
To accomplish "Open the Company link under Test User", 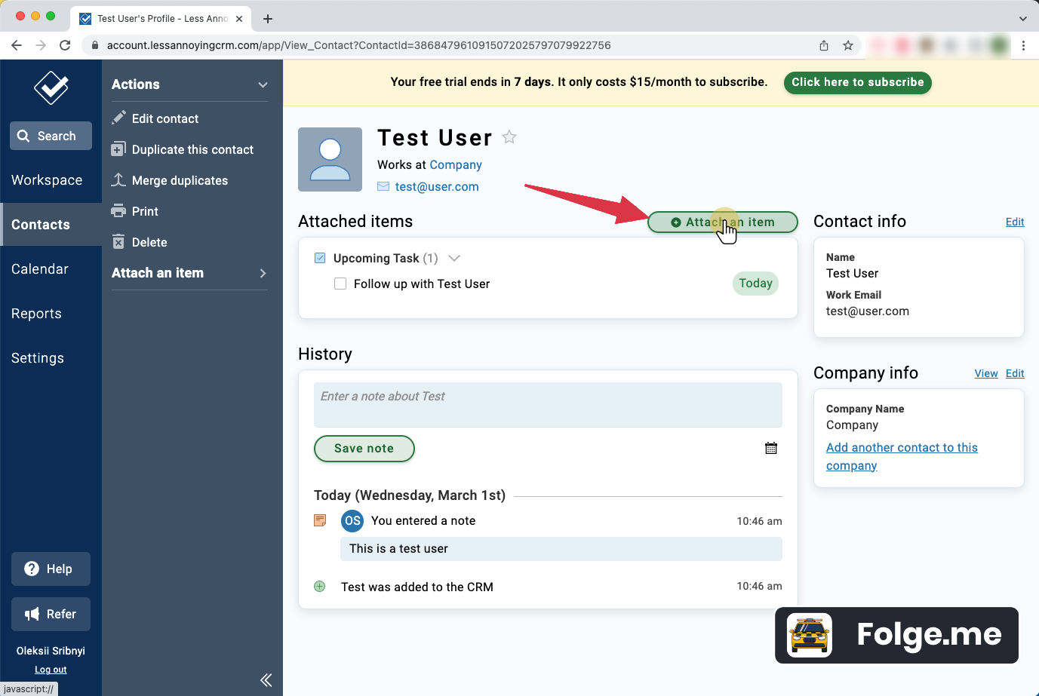I will pyautogui.click(x=456, y=164).
